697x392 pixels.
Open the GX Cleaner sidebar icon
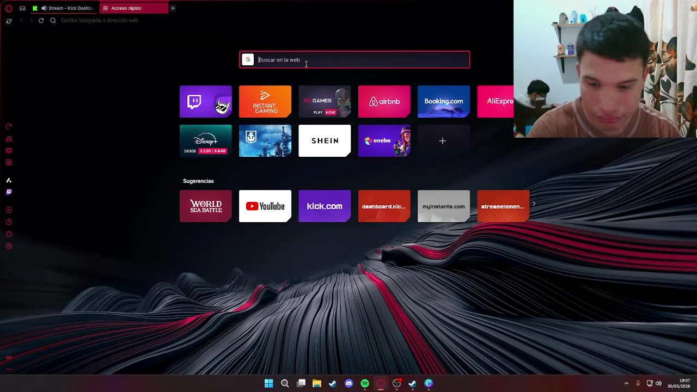(x=9, y=139)
